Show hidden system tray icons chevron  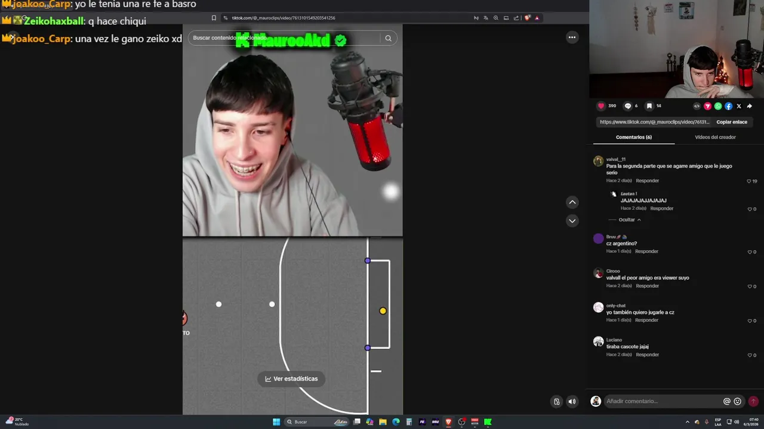pyautogui.click(x=687, y=422)
